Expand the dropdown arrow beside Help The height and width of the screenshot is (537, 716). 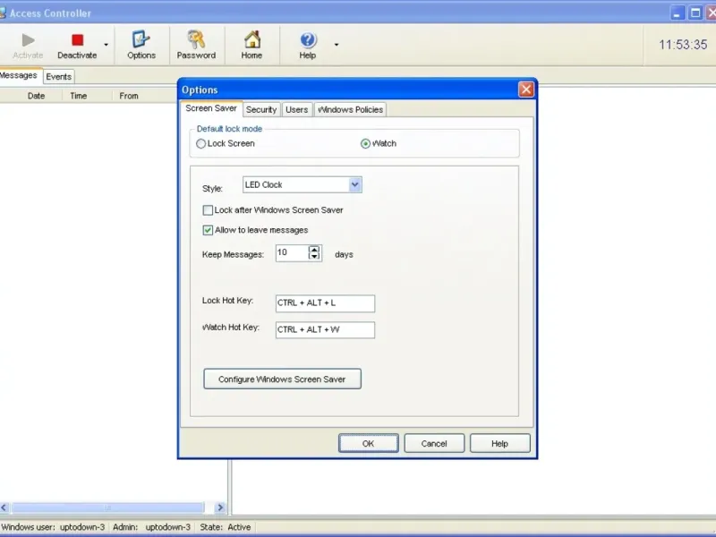coord(337,45)
